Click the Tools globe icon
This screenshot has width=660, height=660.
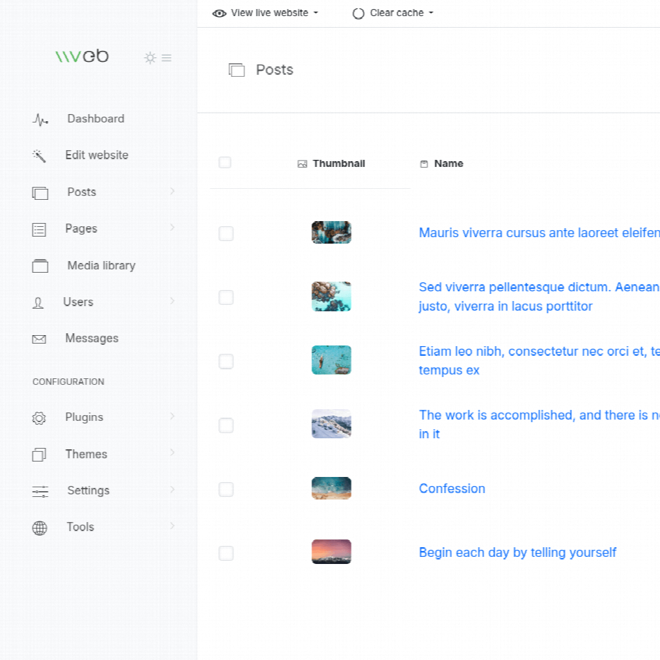pos(39,528)
